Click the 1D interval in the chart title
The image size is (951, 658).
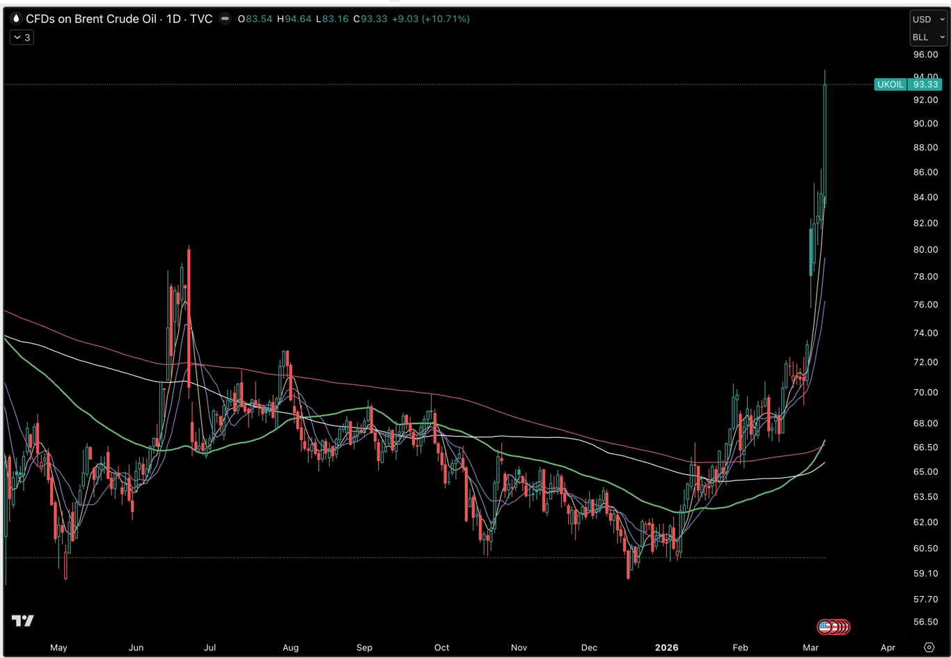173,19
